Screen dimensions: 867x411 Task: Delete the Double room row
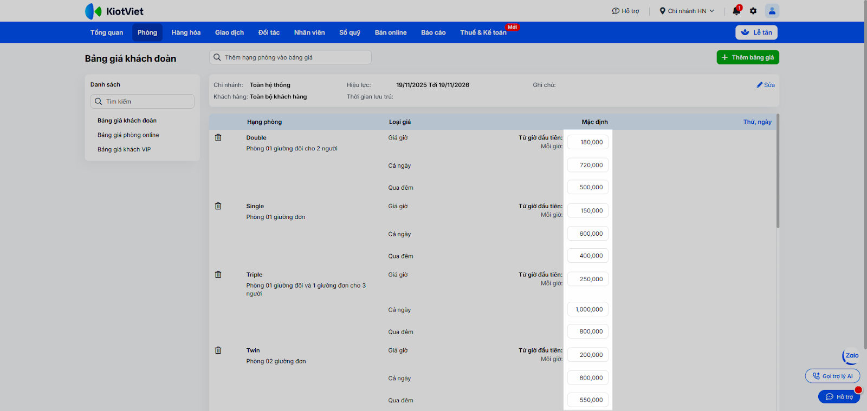(x=218, y=138)
